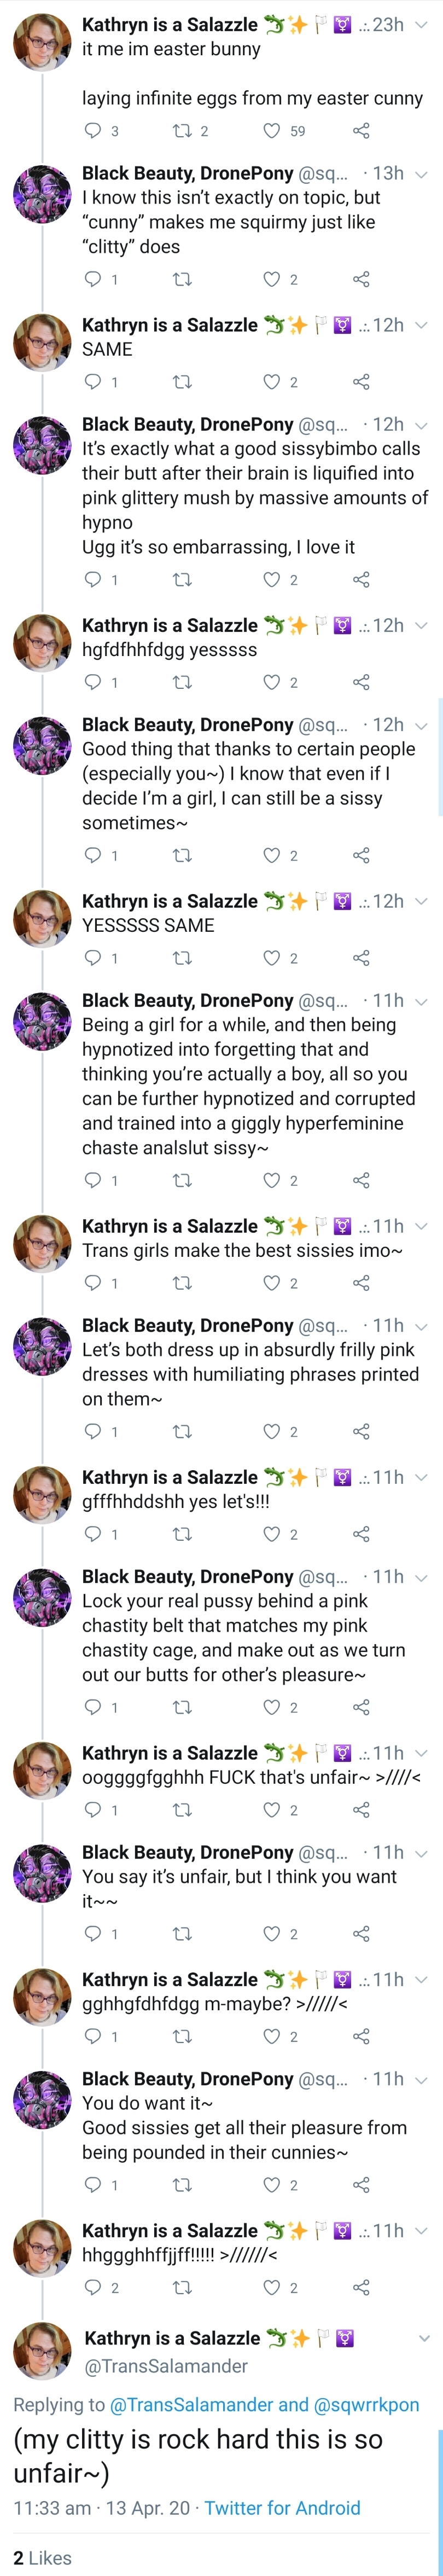Open the chevron menu on the 23h tweet
The image size is (443, 2576).
click(421, 25)
